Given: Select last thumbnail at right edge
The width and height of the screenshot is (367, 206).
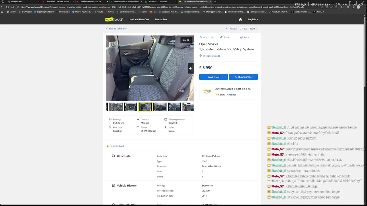Looking at the screenshot, I should pyautogui.click(x=188, y=107).
